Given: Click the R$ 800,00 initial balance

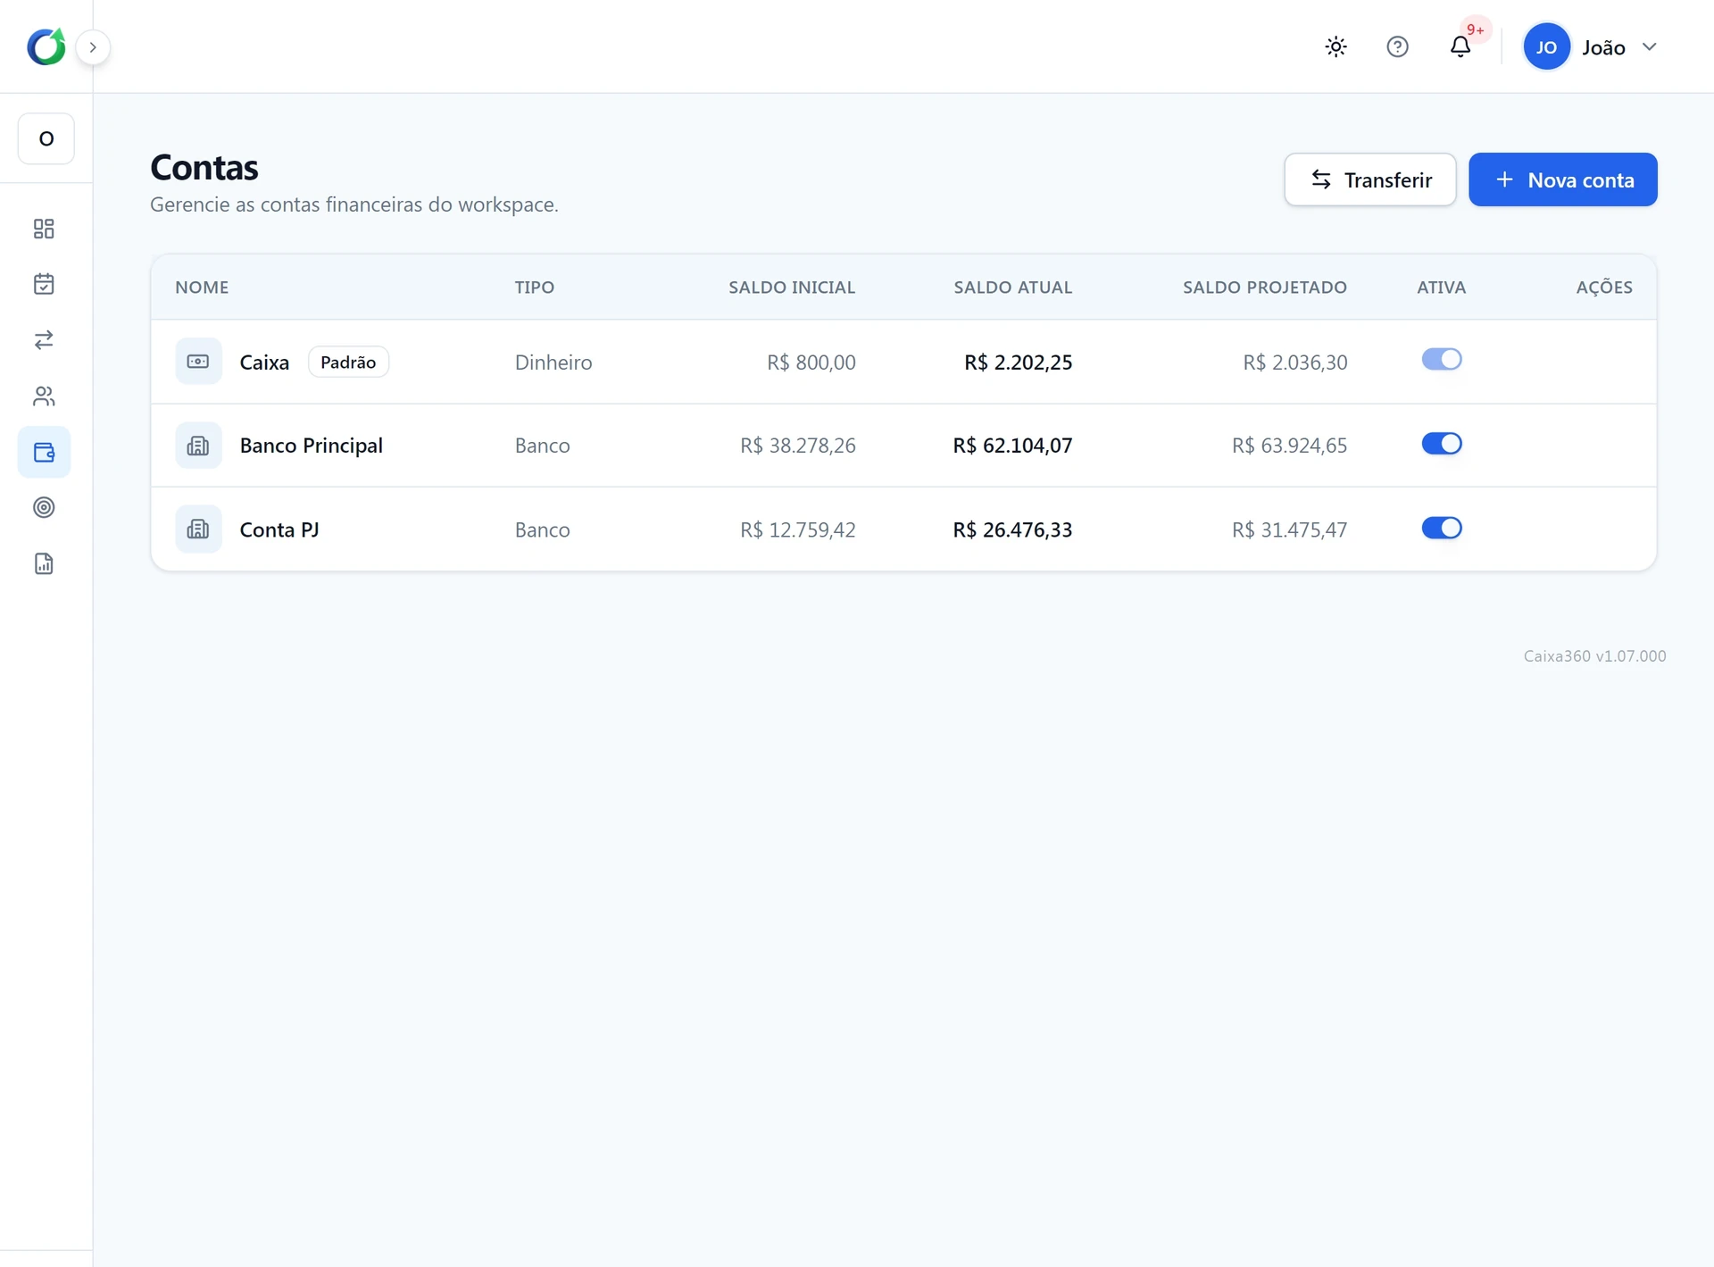Looking at the screenshot, I should pyautogui.click(x=811, y=363).
